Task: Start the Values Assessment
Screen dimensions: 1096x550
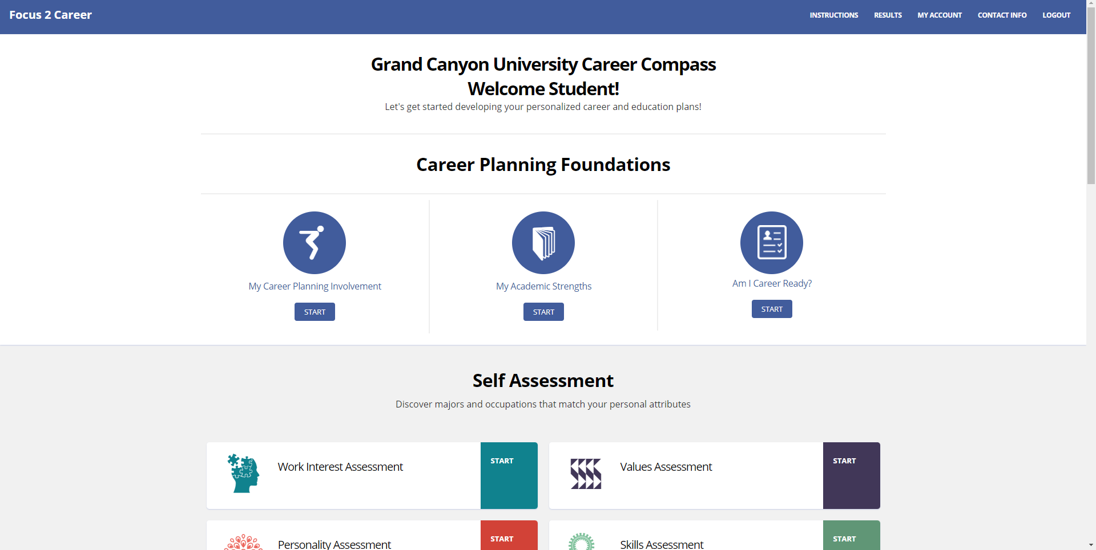Action: [852, 475]
